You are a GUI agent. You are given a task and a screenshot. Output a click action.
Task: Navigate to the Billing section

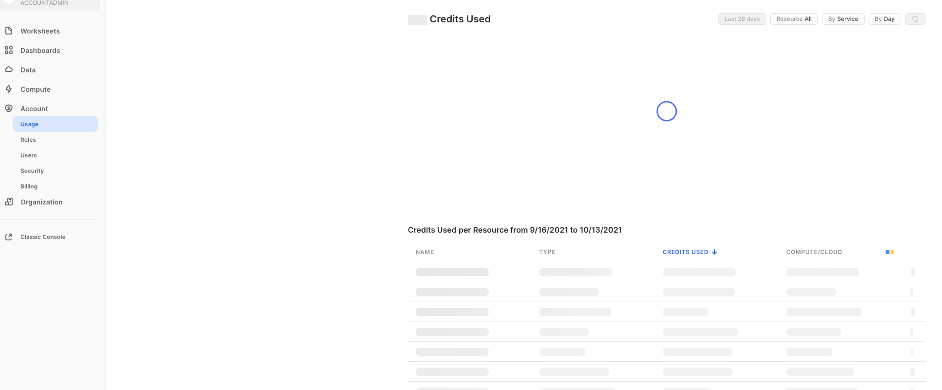(29, 187)
